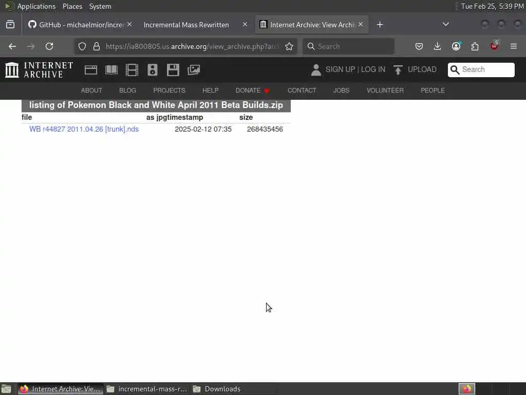Close the GitHub michaelmior tab

[x=129, y=25]
